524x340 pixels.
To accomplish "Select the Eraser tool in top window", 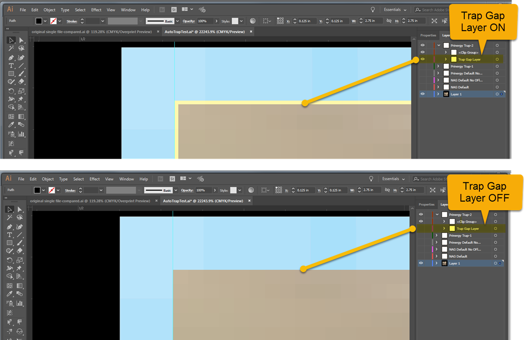I will 22,82.
